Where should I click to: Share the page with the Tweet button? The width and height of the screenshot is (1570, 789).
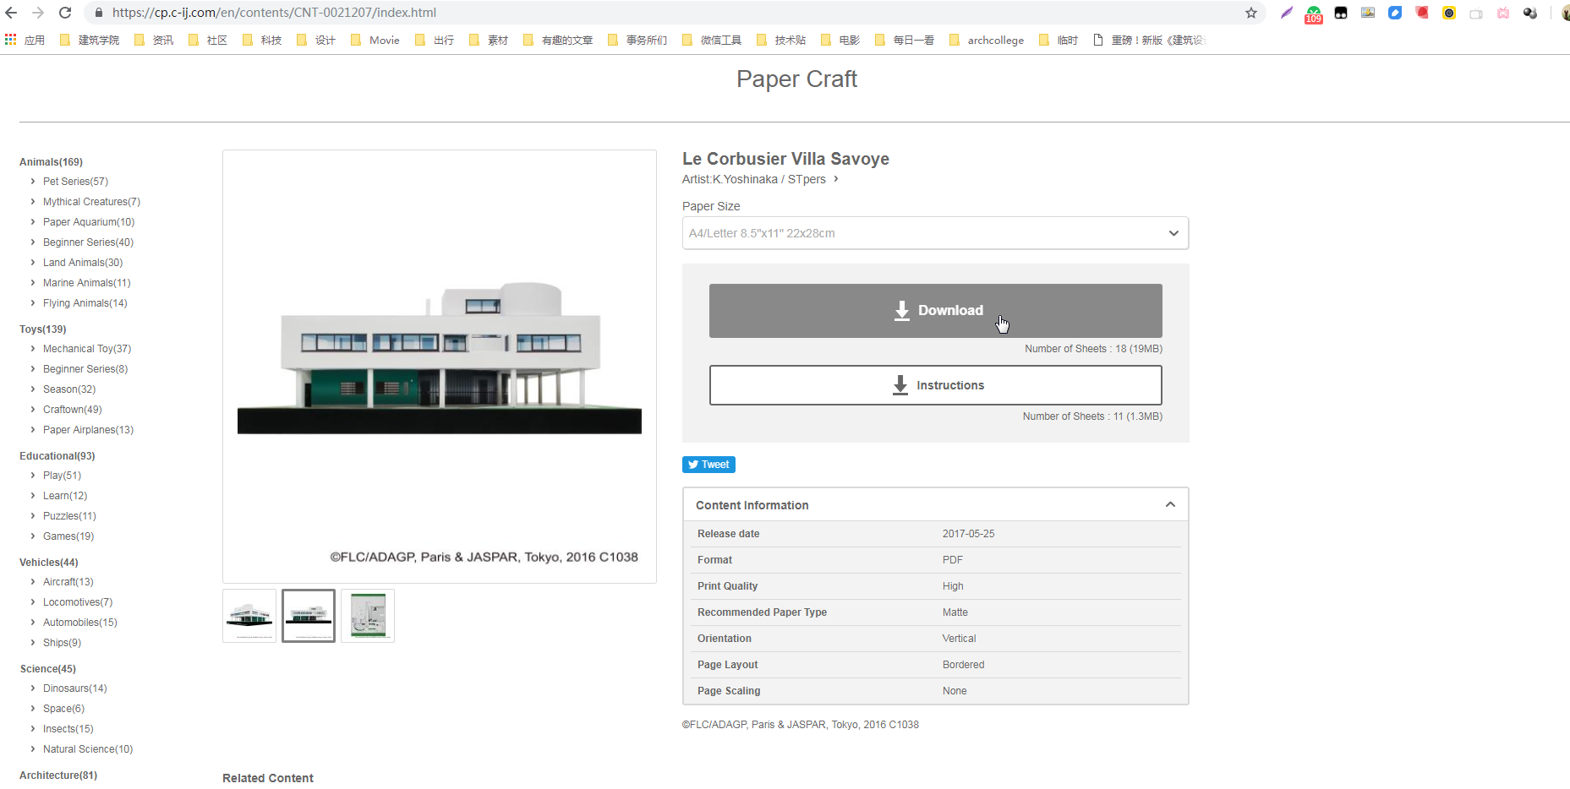click(708, 465)
